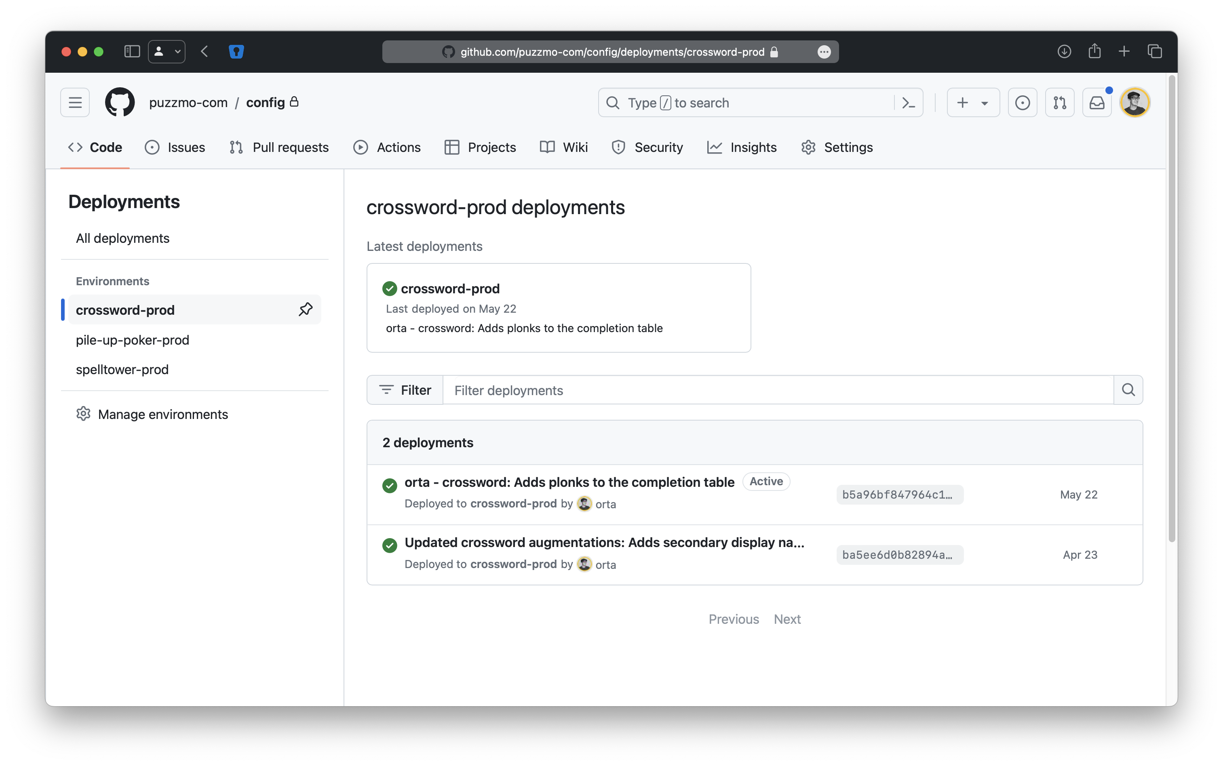
Task: Open the command palette icon
Action: pyautogui.click(x=908, y=103)
